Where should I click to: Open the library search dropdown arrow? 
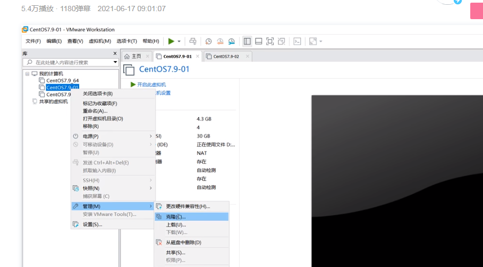click(115, 62)
